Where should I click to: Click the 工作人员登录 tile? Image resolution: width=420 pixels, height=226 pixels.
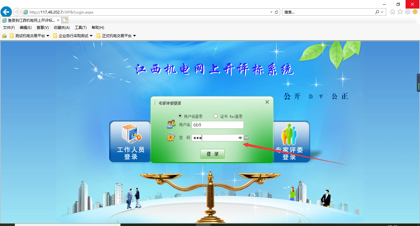pyautogui.click(x=130, y=141)
